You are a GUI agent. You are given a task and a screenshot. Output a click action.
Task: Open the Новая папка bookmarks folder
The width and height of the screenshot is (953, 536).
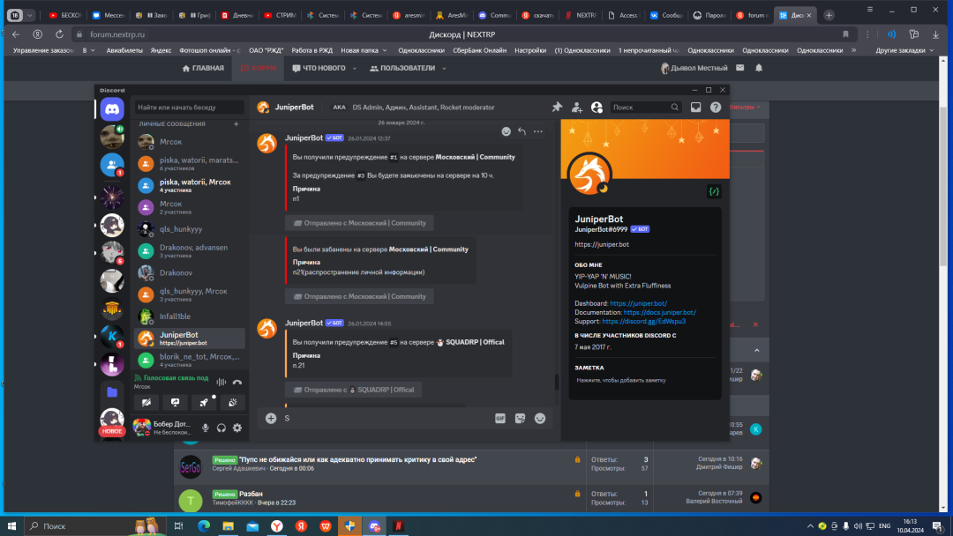pos(364,50)
